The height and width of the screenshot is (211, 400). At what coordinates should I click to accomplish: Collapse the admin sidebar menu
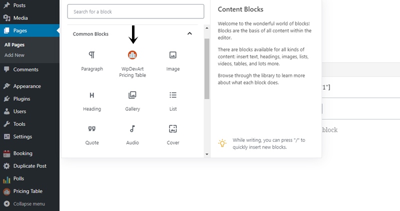tap(30, 204)
